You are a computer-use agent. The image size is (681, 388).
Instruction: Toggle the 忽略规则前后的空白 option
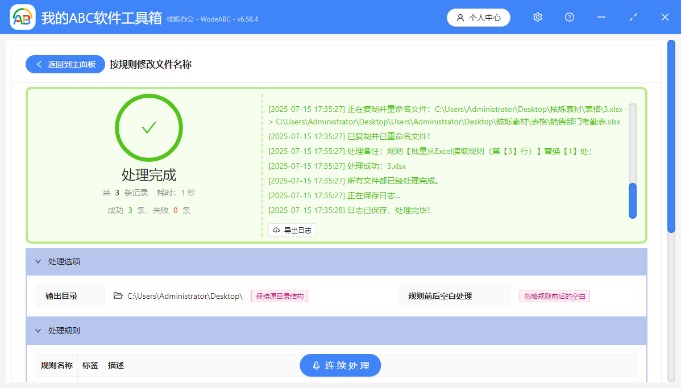(x=554, y=295)
